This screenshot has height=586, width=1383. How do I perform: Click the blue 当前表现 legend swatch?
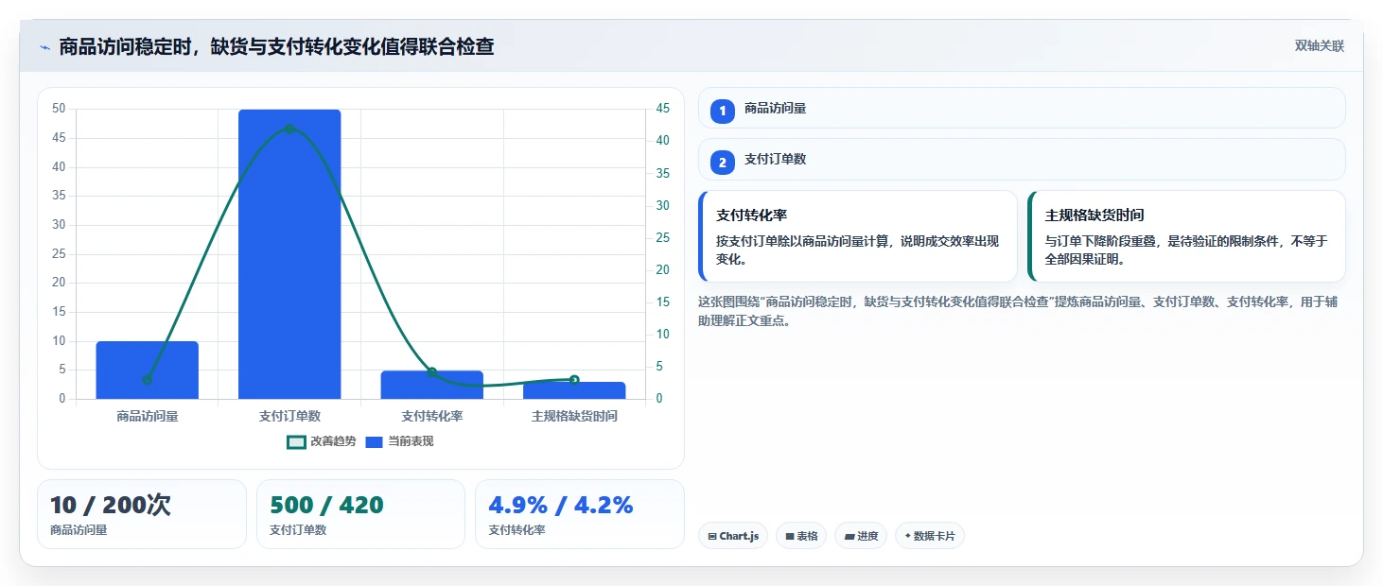pyautogui.click(x=375, y=441)
